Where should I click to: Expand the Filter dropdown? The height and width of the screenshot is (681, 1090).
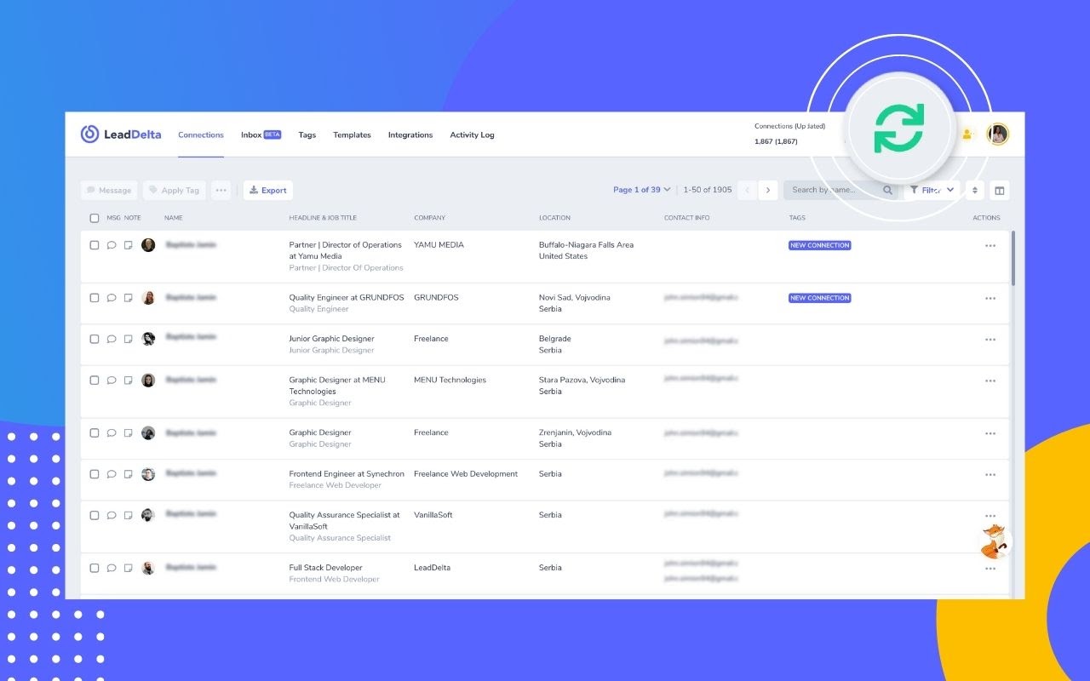coord(932,191)
